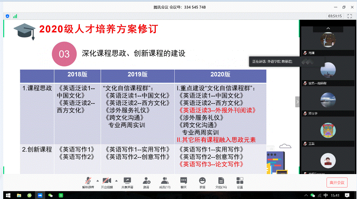Open meeting Settings (设置)
This screenshot has width=357, height=199.
(x=240, y=181)
